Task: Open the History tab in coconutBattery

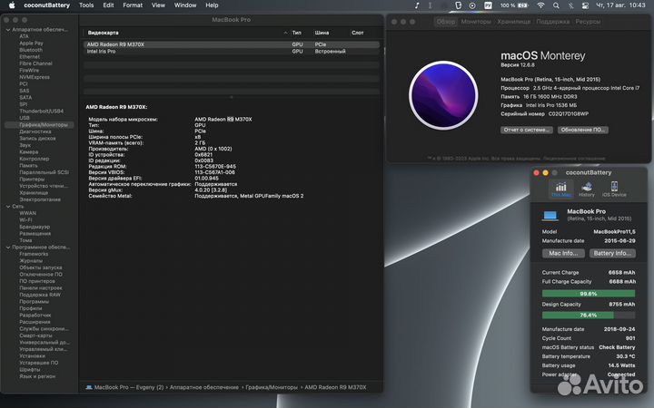Action: [587, 189]
